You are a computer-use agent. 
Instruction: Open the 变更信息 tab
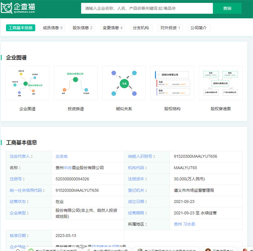113,28
